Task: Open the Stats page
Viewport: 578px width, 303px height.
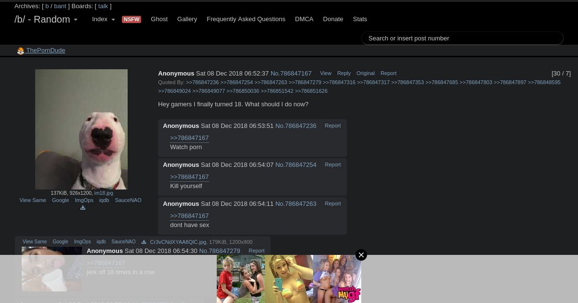Action: click(x=360, y=19)
